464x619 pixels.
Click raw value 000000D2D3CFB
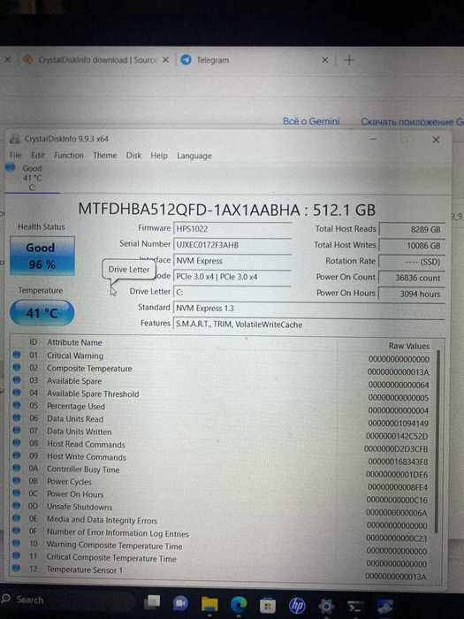click(396, 449)
